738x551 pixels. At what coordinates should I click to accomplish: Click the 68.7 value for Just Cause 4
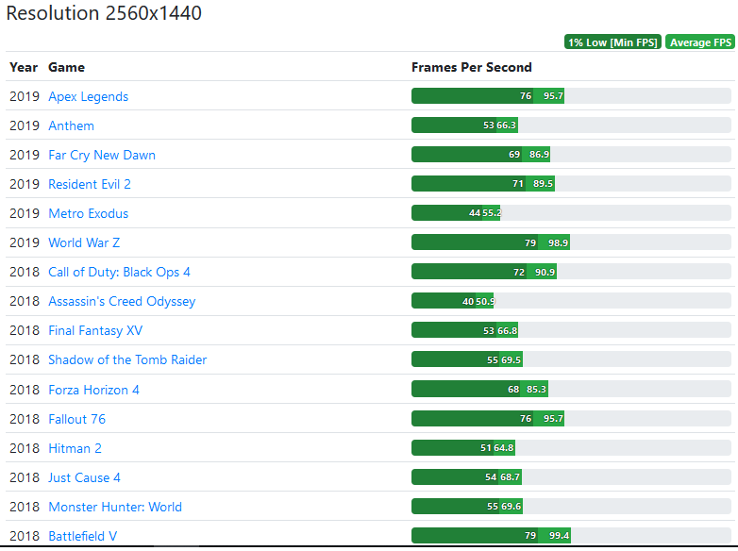[510, 477]
